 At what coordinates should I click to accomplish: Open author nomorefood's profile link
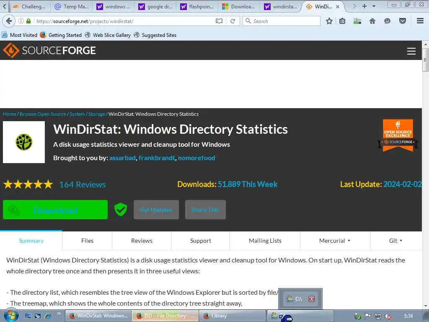point(196,158)
